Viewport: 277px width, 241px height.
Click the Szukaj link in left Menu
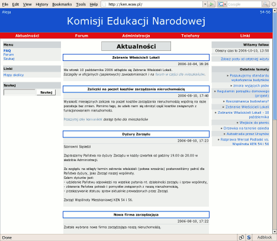pos(9,59)
